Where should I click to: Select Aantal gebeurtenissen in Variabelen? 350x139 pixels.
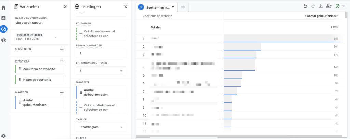[40, 102]
